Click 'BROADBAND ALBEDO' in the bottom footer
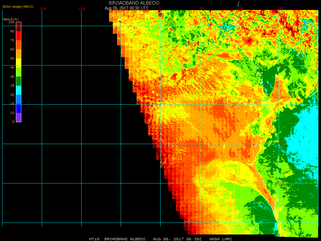321x241 pixels. [x=125, y=239]
